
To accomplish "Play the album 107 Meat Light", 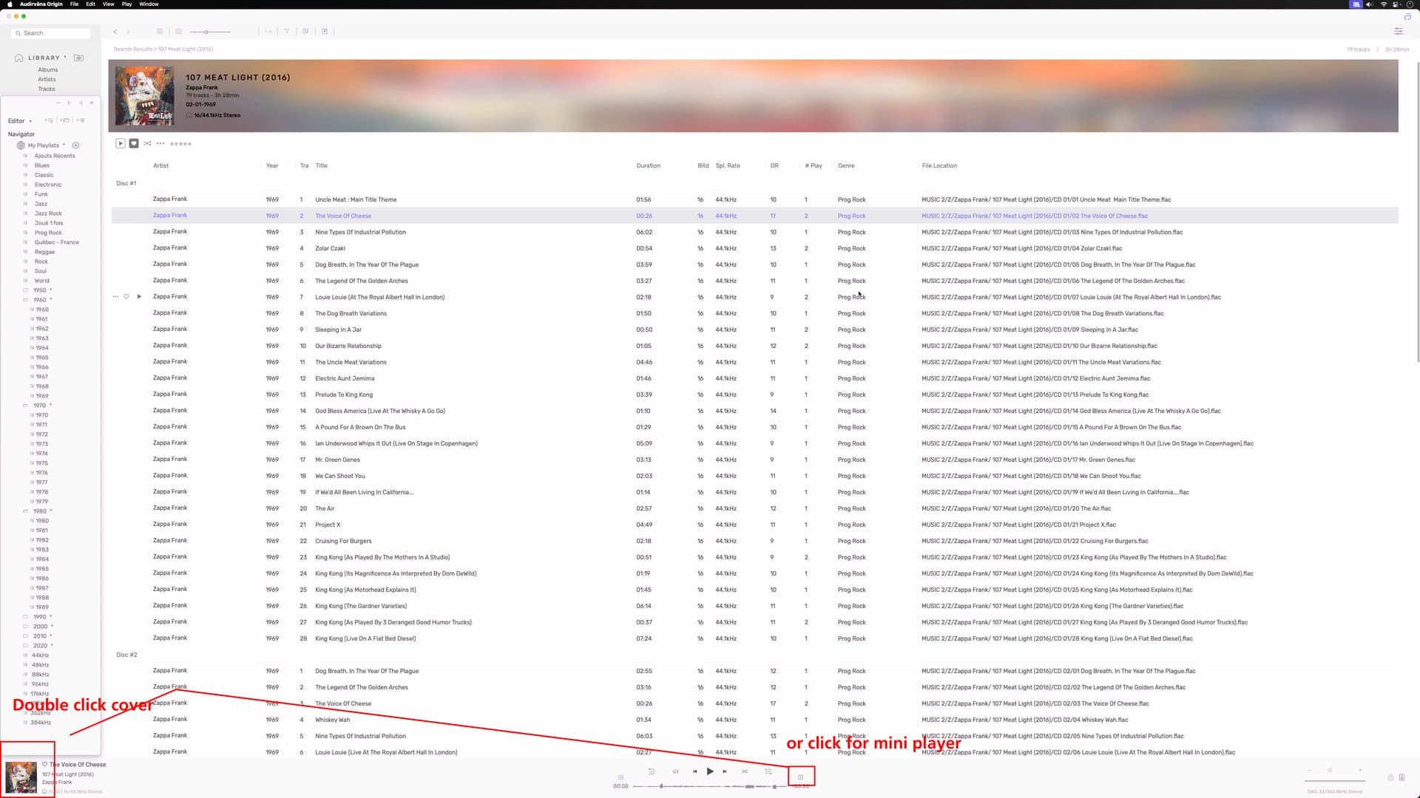I will (x=121, y=143).
